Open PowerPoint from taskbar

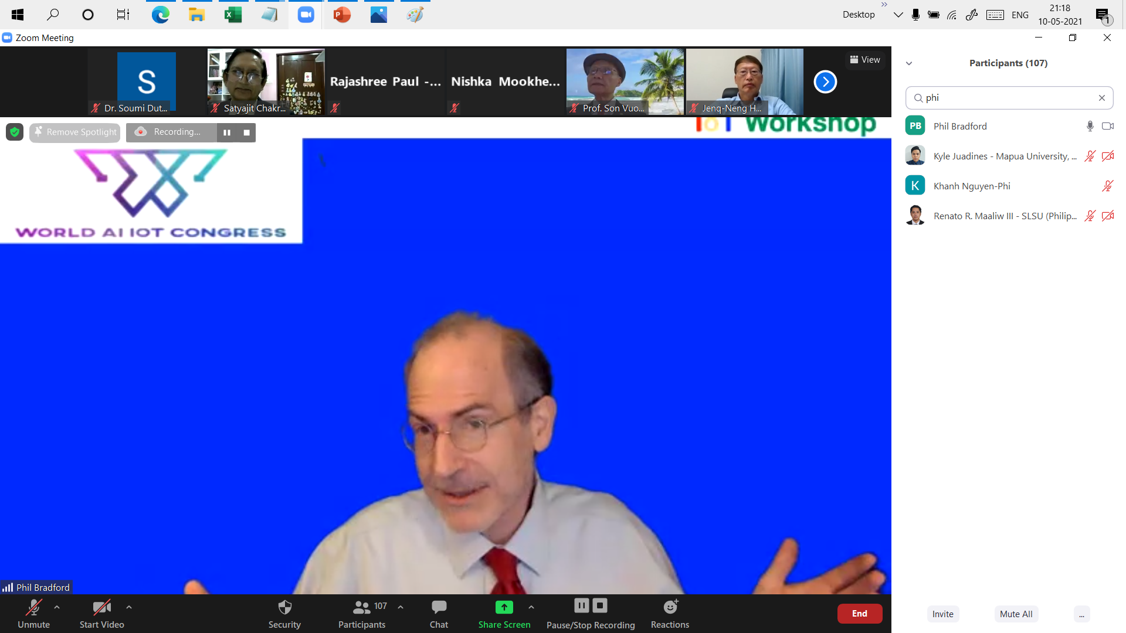[342, 15]
